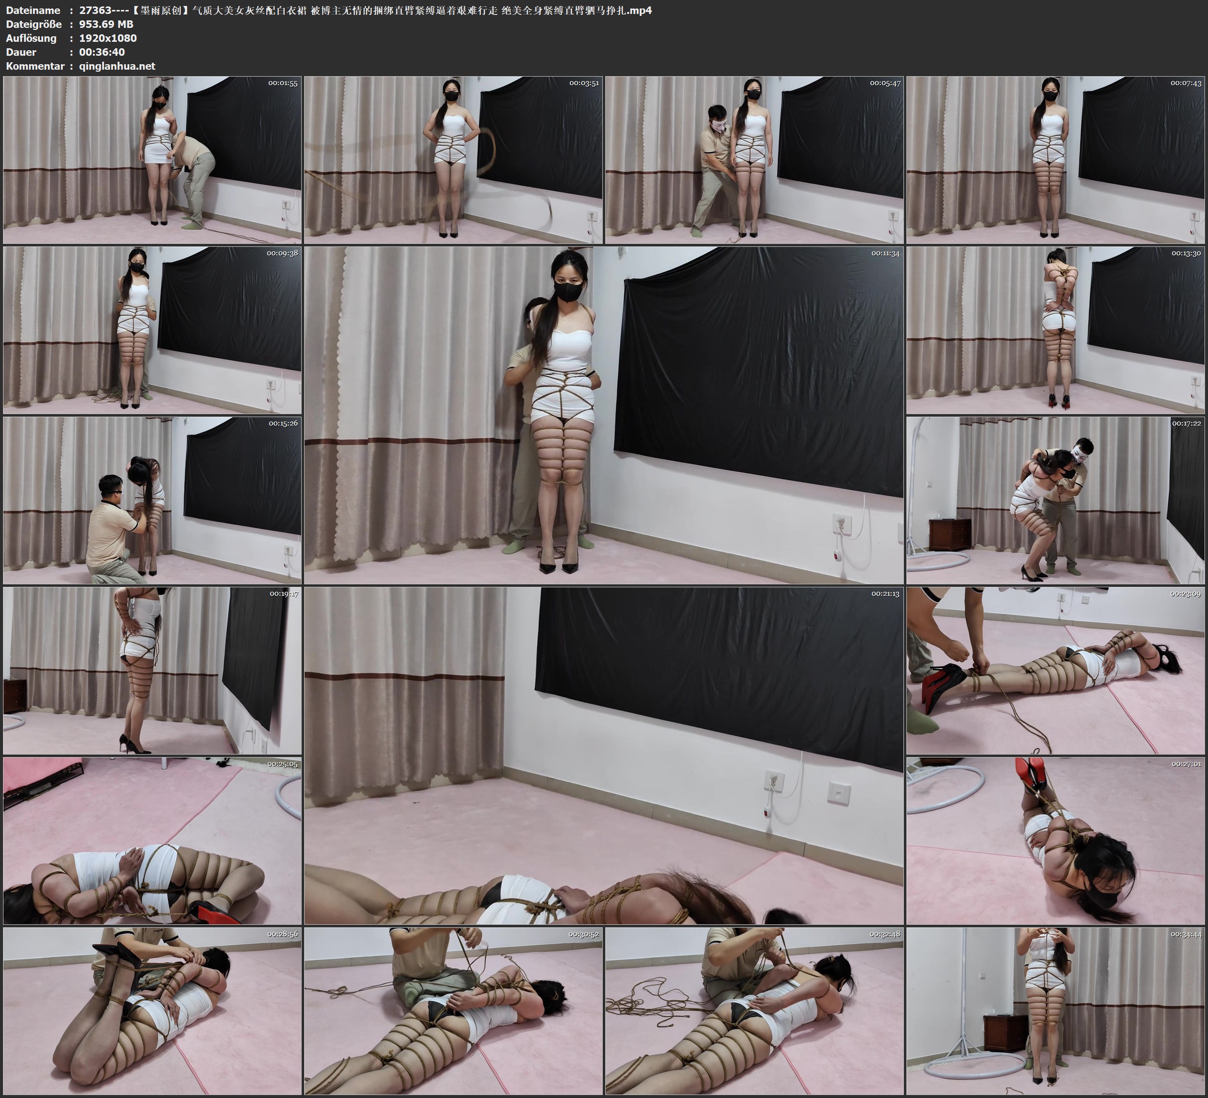
Task: Click the 1920x1080 resolution value
Action: tap(108, 38)
